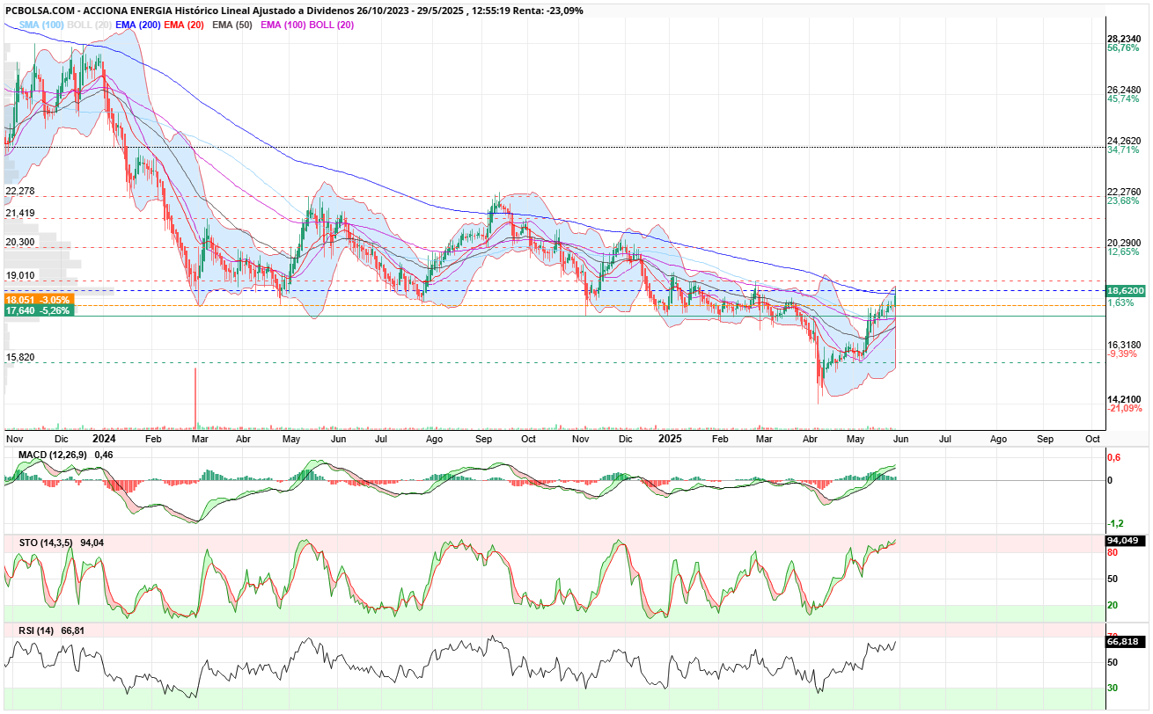Click the 16,3180 price axis label
The width and height of the screenshot is (1153, 714).
pyautogui.click(x=1124, y=345)
